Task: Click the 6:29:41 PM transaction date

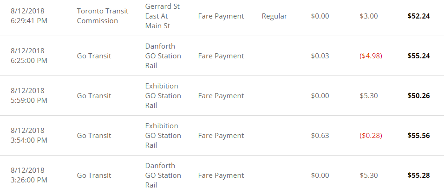Action: (x=29, y=16)
